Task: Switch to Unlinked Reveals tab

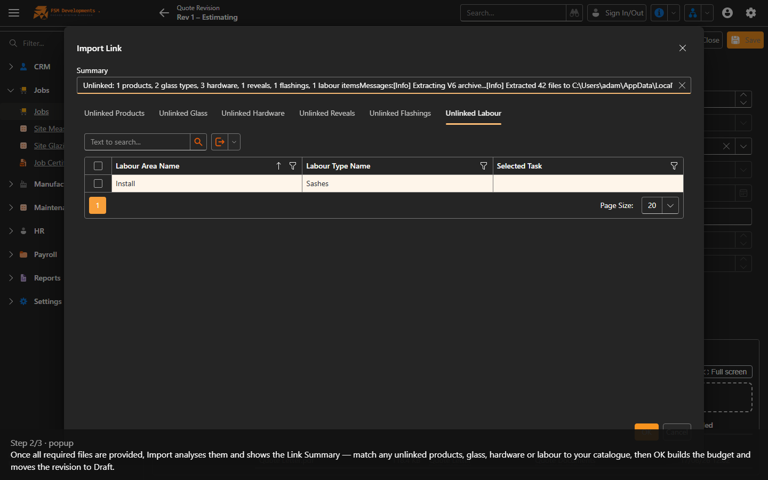Action: tap(327, 113)
